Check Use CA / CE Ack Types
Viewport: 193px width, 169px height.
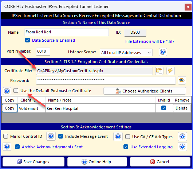coord(127,136)
